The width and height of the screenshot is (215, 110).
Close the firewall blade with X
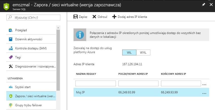[x=211, y=5]
